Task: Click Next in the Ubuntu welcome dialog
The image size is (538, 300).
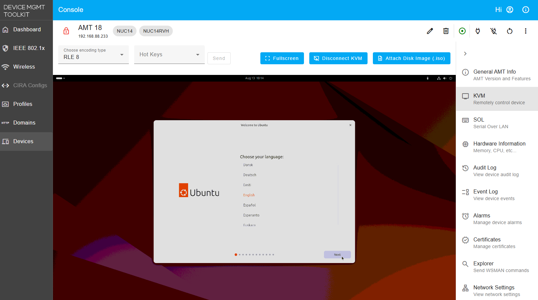Action: (x=337, y=254)
